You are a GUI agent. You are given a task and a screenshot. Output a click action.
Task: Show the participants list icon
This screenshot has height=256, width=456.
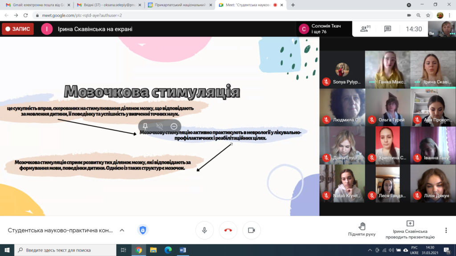(365, 29)
